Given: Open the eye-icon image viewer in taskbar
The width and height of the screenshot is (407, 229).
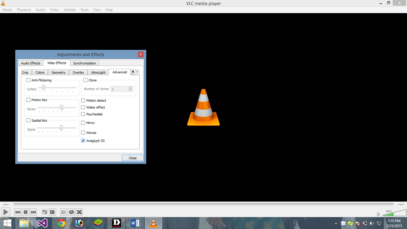Looking at the screenshot, I should (80, 223).
